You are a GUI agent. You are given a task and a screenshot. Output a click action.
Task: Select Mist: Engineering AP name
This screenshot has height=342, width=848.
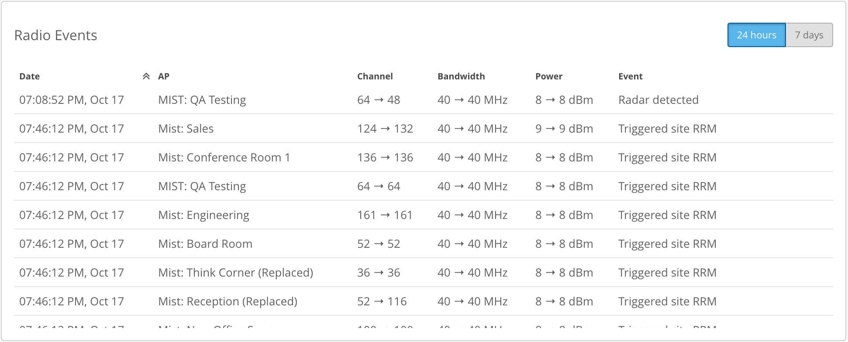click(203, 215)
